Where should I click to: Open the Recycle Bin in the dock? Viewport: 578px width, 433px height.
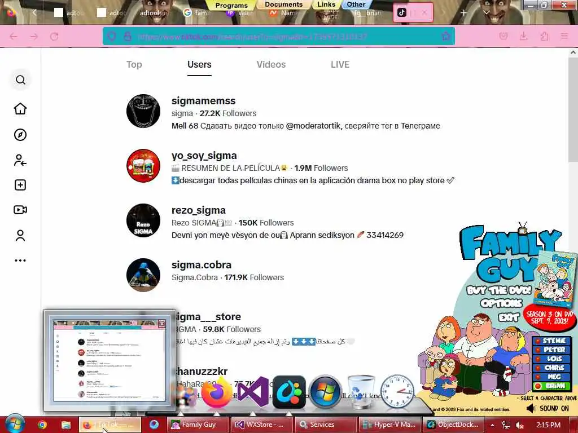(x=361, y=392)
